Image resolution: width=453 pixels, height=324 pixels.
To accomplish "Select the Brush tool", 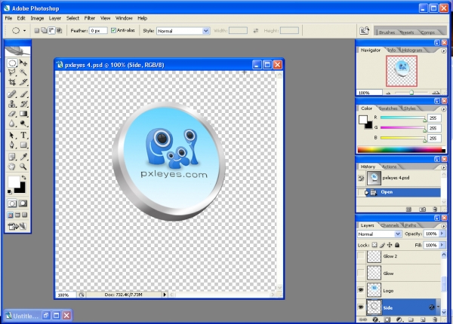I will point(23,94).
